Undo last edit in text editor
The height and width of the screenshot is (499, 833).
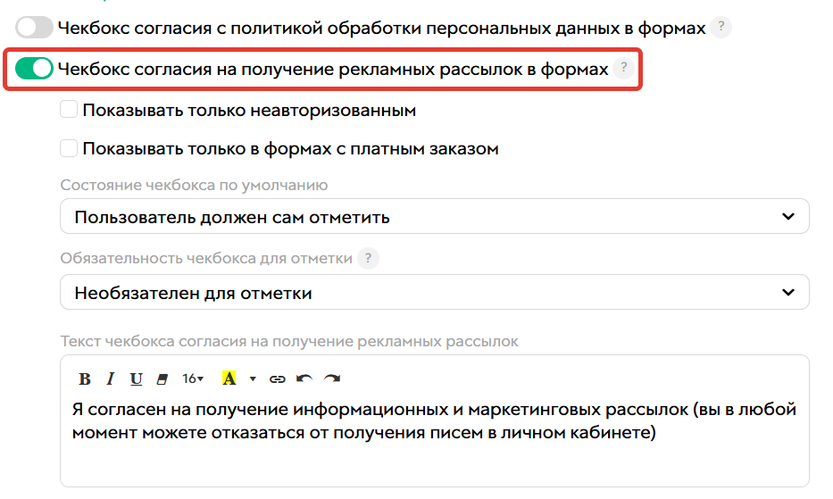(304, 378)
